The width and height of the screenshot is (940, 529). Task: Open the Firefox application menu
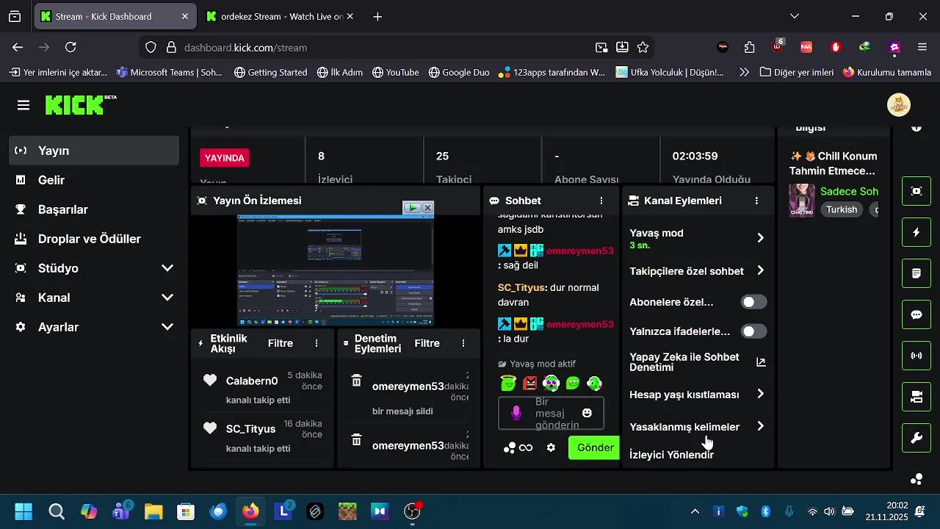coord(922,47)
